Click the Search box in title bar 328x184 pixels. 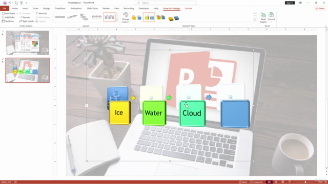click(x=165, y=3)
